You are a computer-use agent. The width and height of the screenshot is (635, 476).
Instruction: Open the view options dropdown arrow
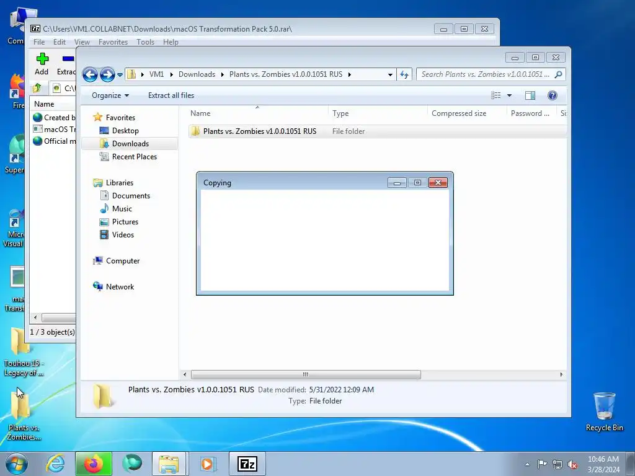(x=510, y=95)
